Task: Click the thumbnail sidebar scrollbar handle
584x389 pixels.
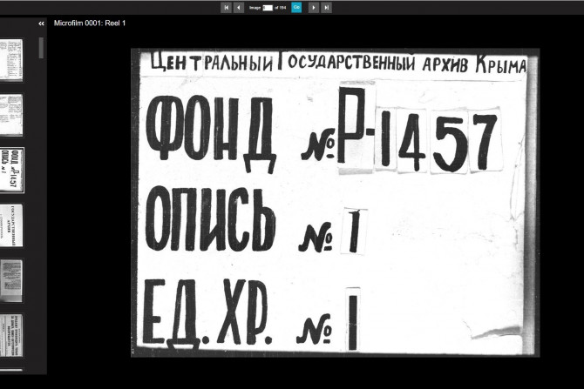Action: click(41, 48)
